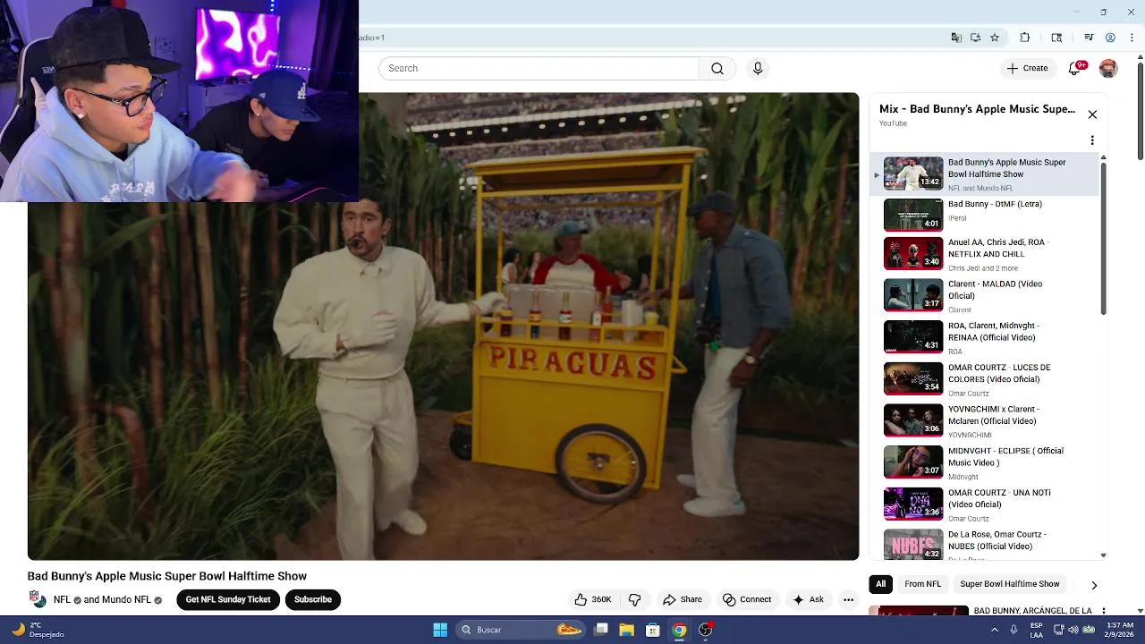Open File Explorer from taskbar
Image resolution: width=1145 pixels, height=644 pixels.
click(626, 630)
